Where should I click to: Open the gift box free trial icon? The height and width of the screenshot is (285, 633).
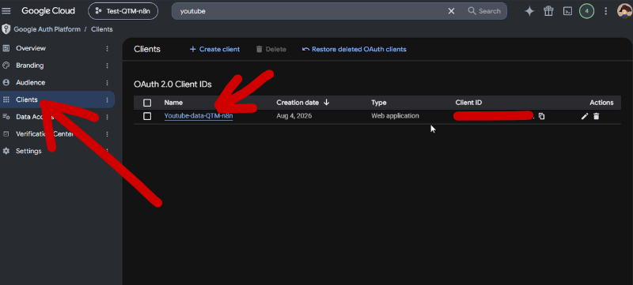point(548,11)
